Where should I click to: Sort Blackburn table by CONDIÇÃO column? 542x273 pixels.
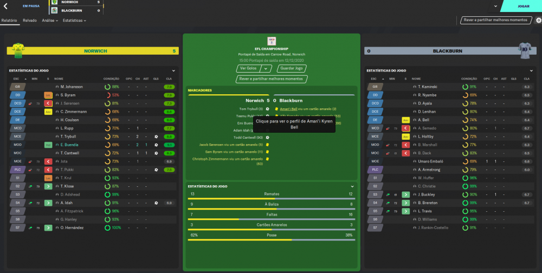pyautogui.click(x=469, y=79)
